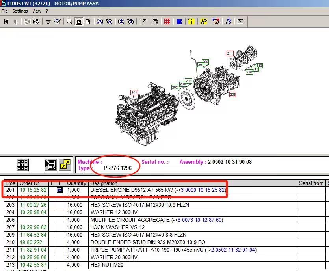Click callout 206 on the drawing
329x271 pixels.
pos(233,95)
